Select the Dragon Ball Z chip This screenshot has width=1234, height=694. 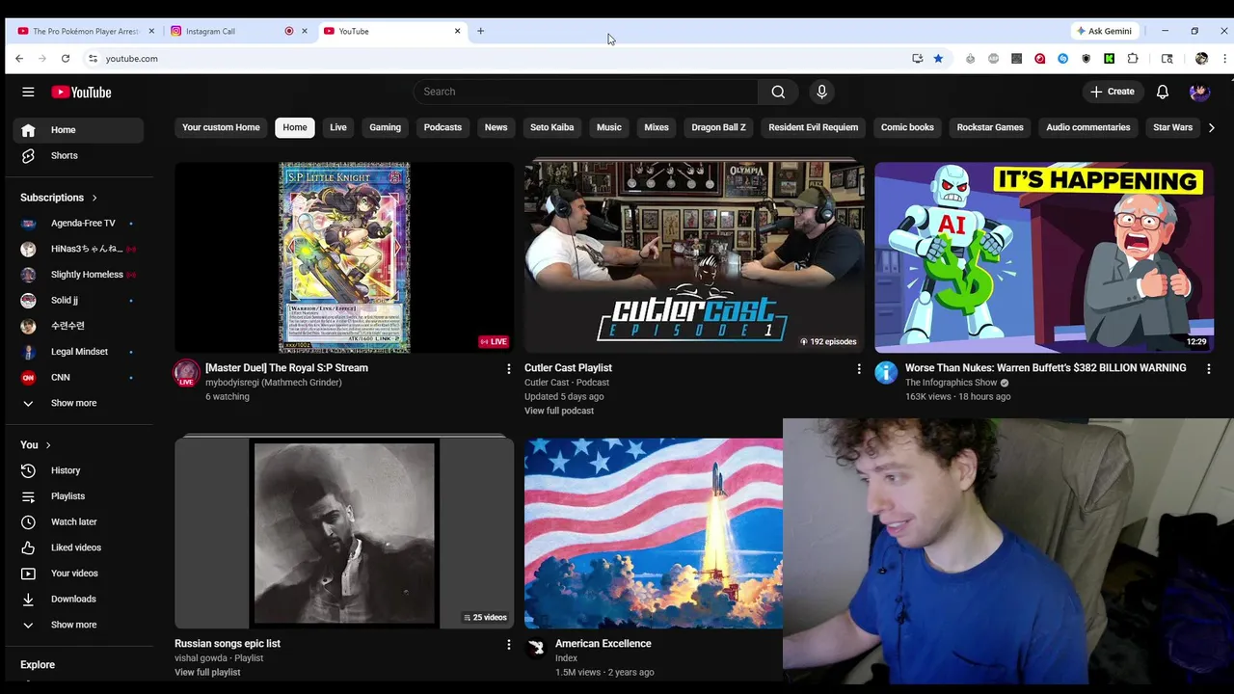tap(718, 127)
